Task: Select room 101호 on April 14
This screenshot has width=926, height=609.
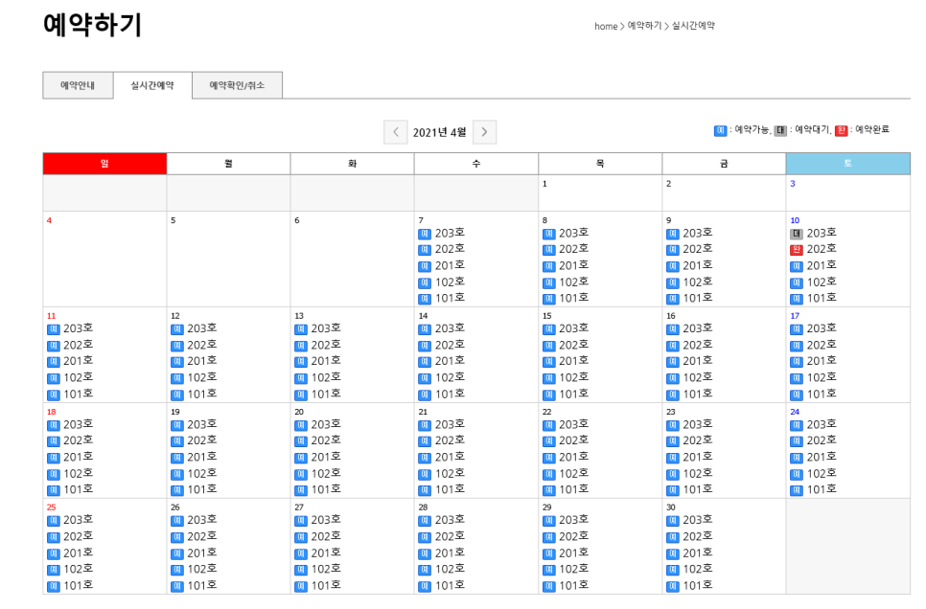Action: point(450,394)
